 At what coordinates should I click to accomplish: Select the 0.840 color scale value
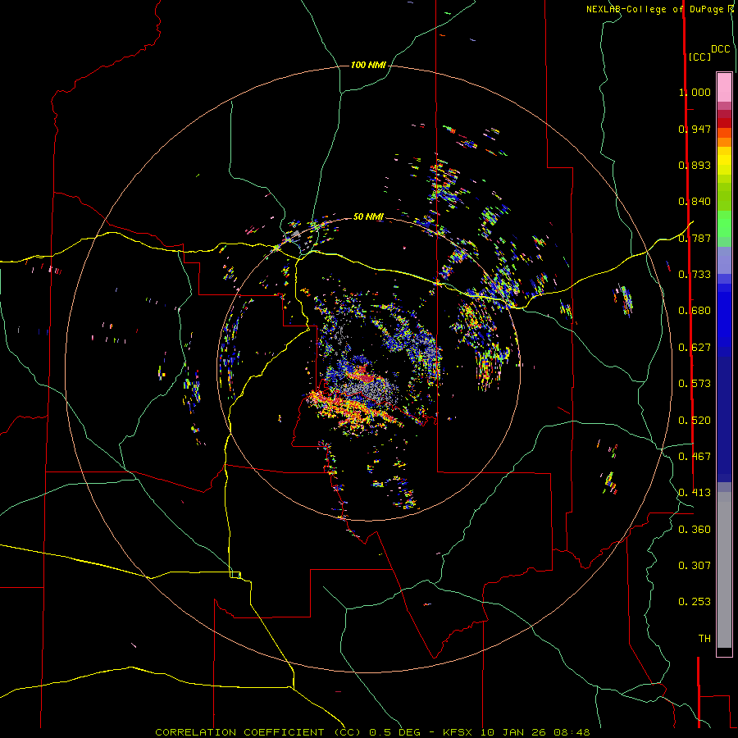point(695,202)
